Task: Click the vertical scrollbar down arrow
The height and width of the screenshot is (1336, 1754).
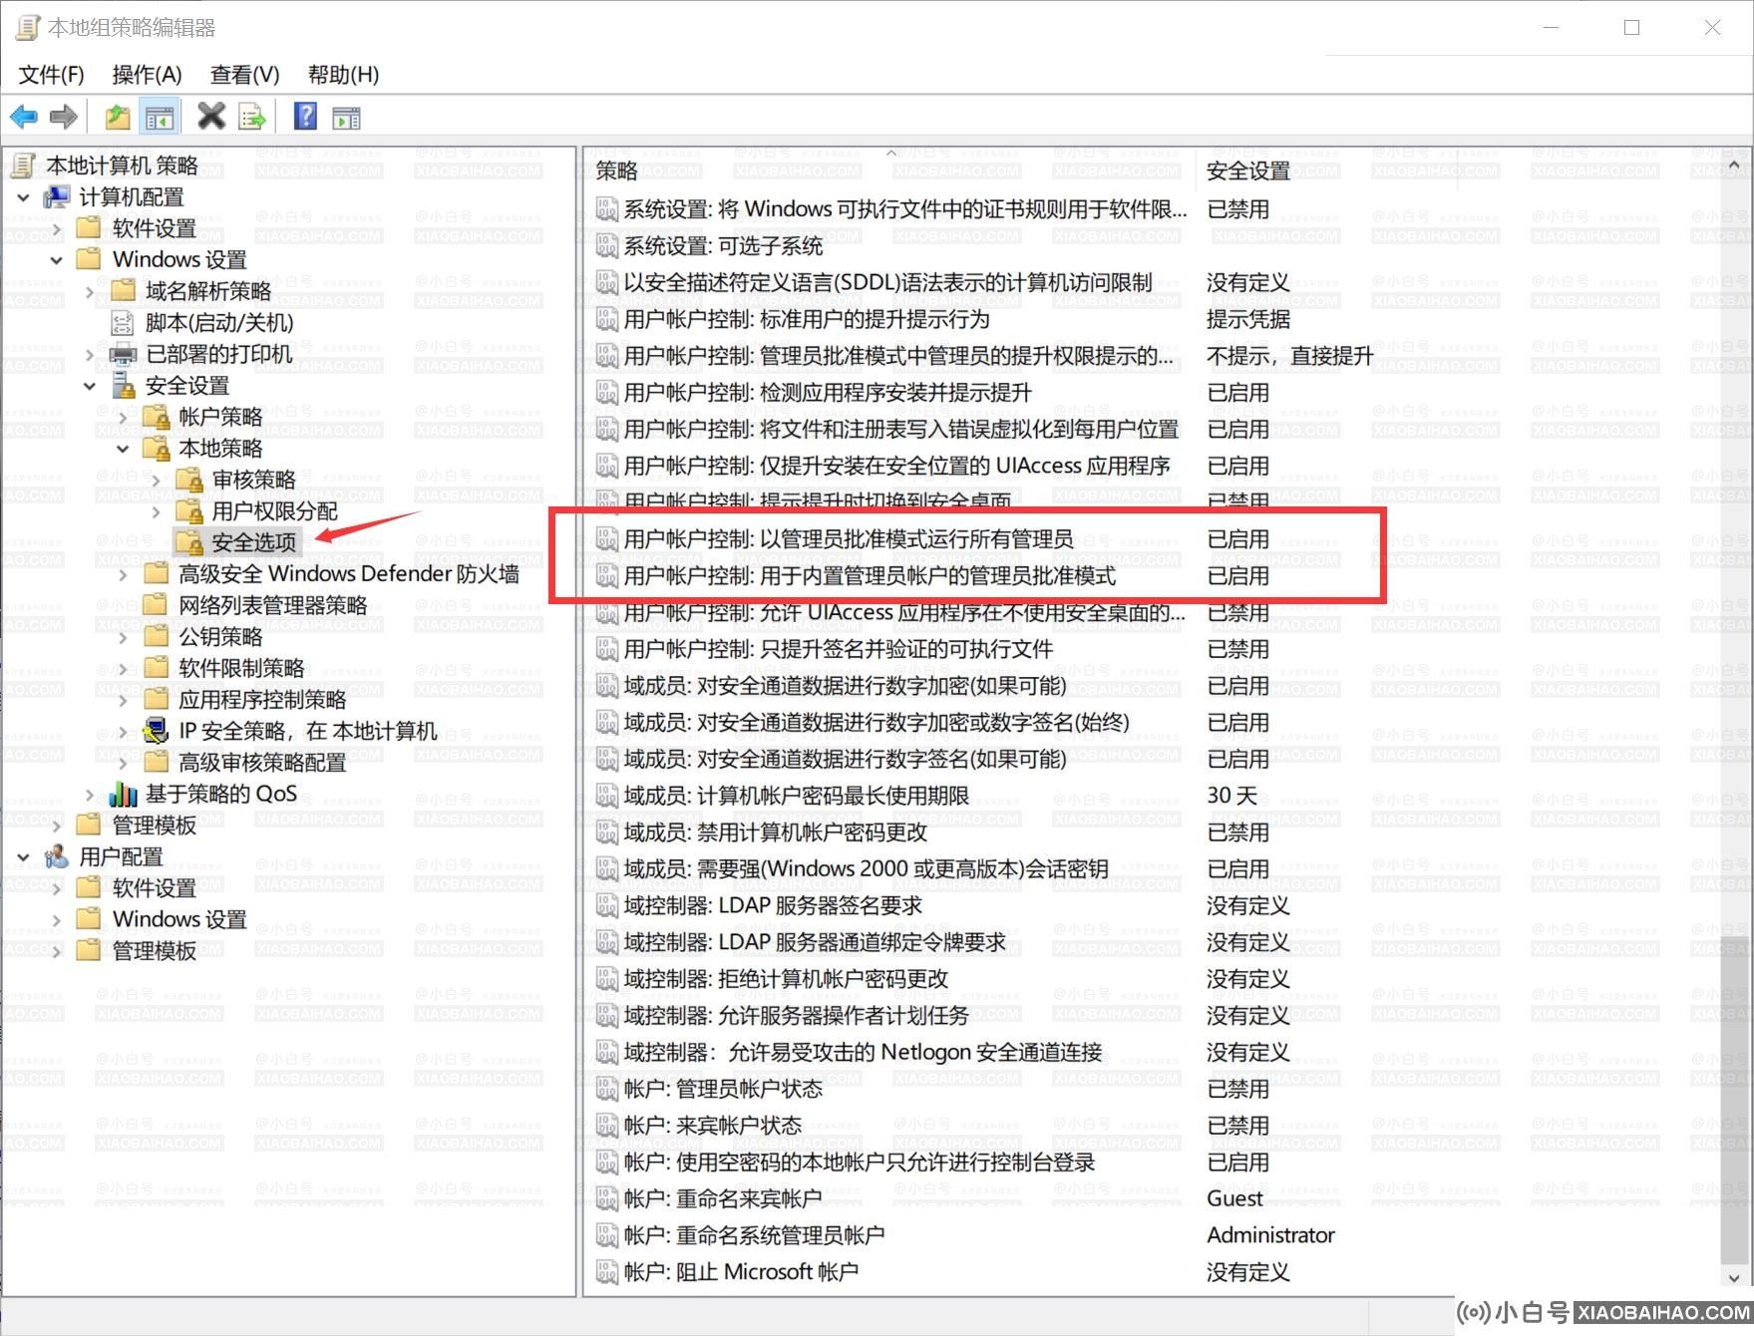Action: click(x=1734, y=1277)
